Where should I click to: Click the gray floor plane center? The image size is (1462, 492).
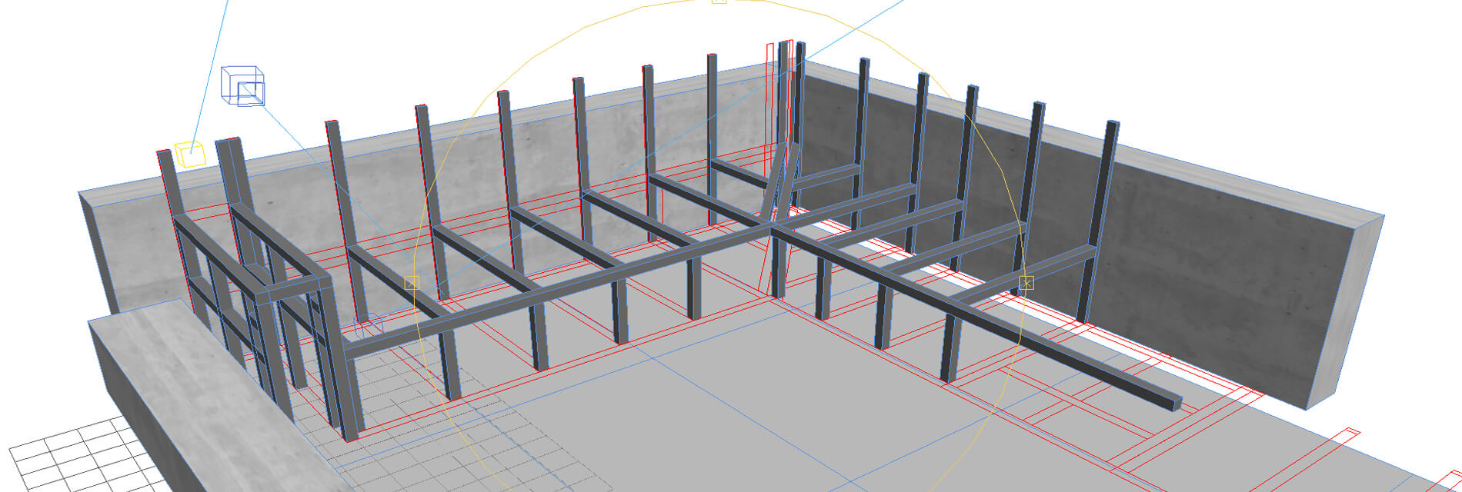731,400
